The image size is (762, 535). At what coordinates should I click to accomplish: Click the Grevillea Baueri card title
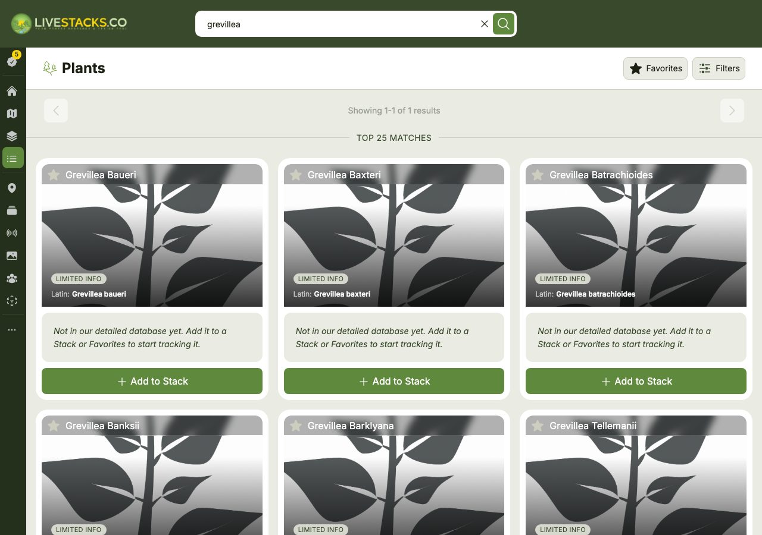click(x=101, y=175)
